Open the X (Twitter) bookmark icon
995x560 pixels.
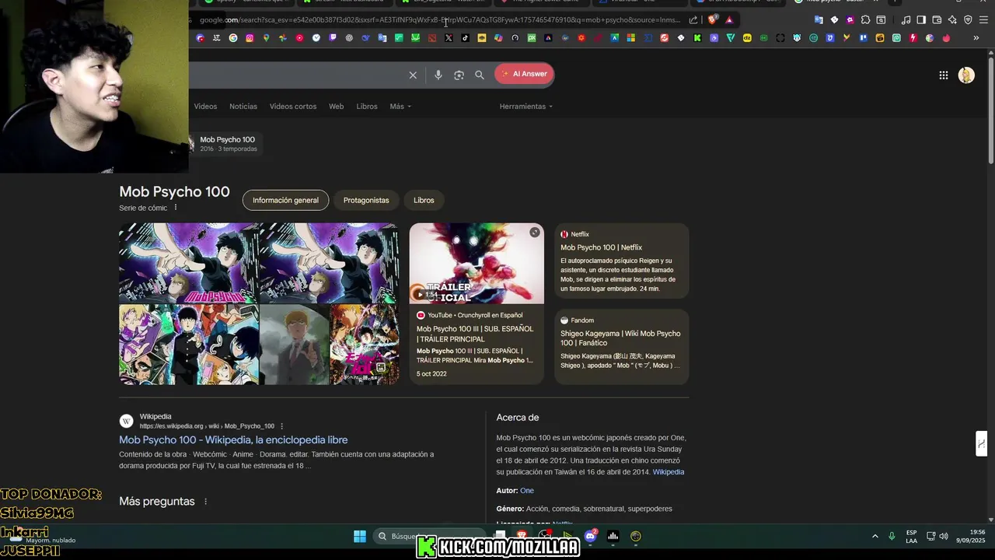click(449, 38)
